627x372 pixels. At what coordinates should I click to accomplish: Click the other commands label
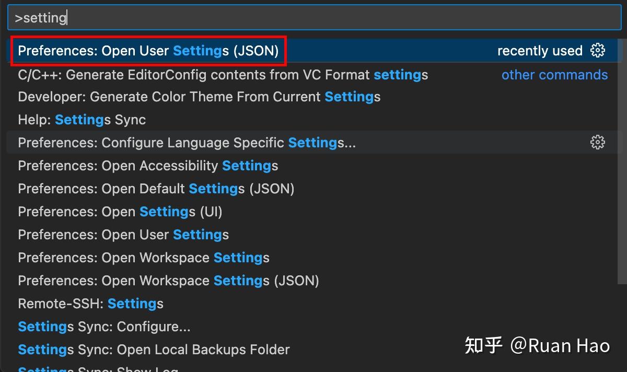click(x=554, y=74)
